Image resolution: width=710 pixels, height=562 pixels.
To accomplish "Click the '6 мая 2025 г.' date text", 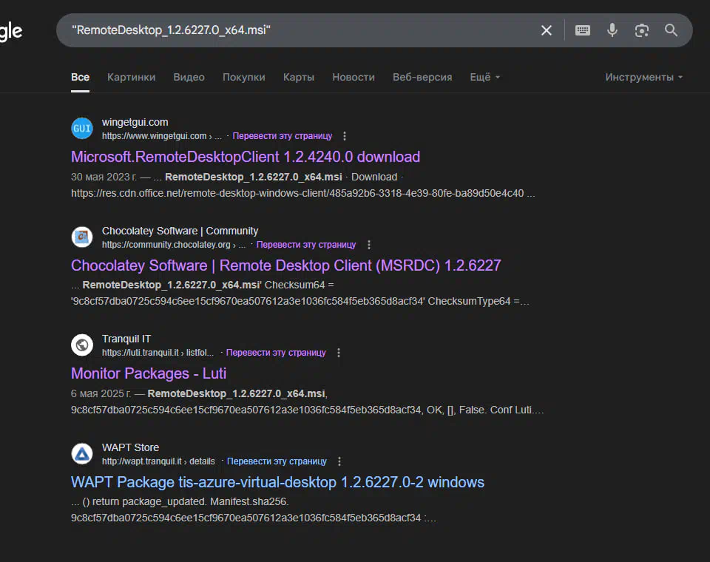I will pyautogui.click(x=101, y=393).
